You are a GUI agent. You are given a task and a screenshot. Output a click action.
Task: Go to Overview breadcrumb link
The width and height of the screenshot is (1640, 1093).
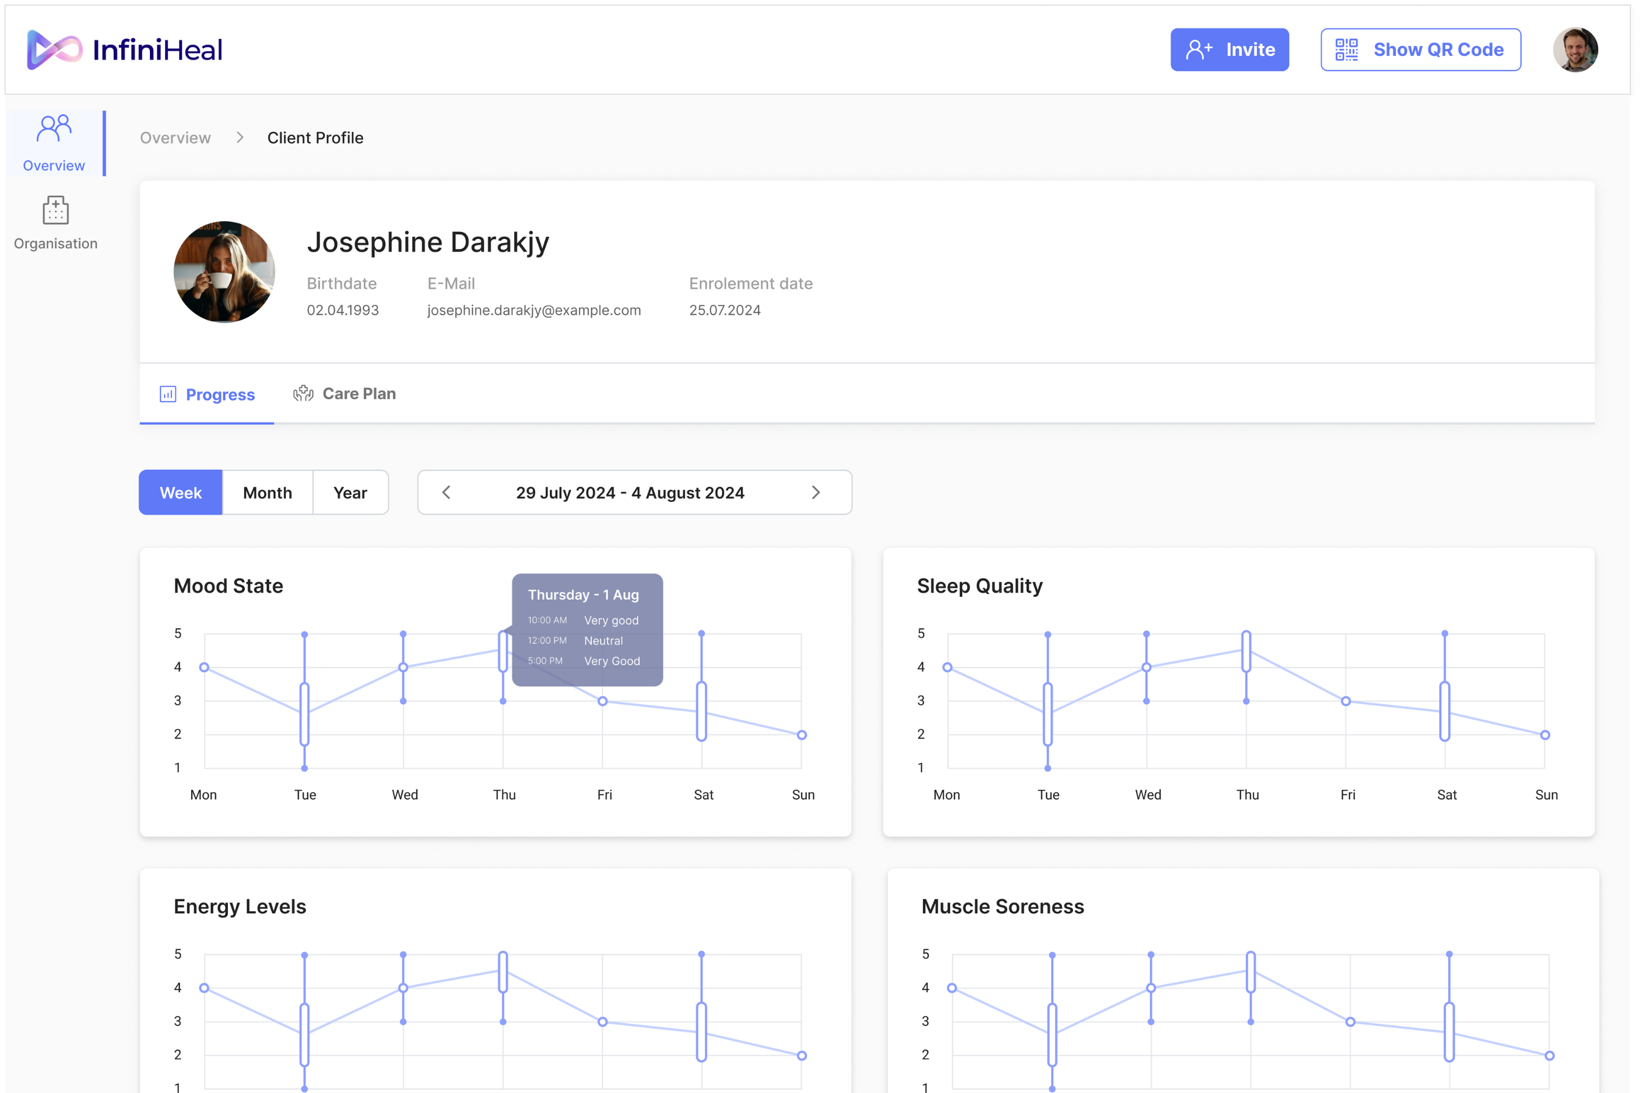[x=175, y=138]
